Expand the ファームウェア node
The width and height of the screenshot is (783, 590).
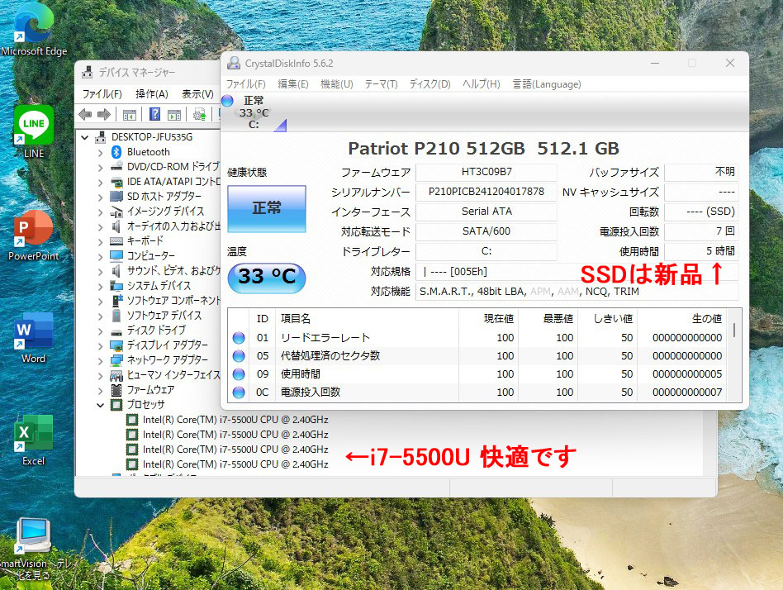pyautogui.click(x=101, y=390)
